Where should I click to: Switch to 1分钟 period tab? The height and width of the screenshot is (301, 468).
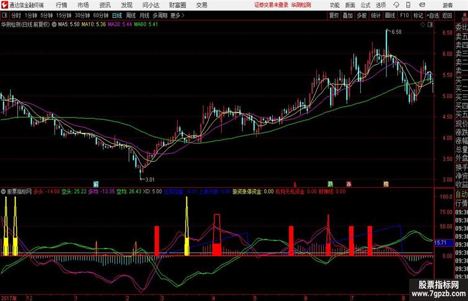tap(31, 15)
